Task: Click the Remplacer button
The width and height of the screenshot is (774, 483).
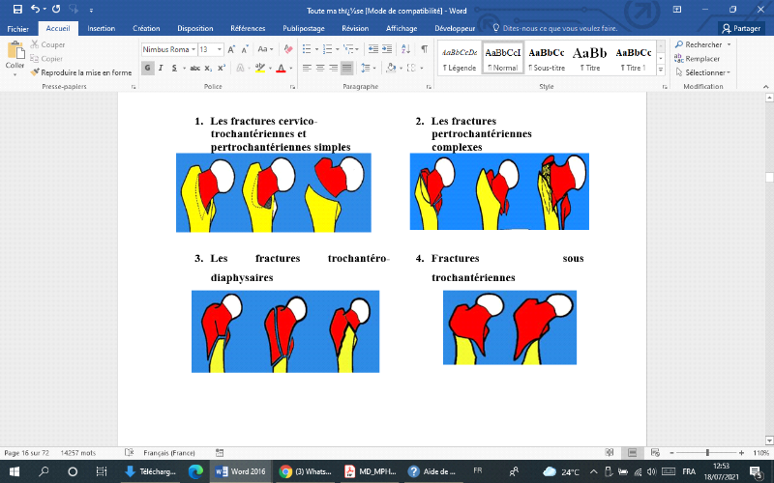Action: tap(701, 59)
